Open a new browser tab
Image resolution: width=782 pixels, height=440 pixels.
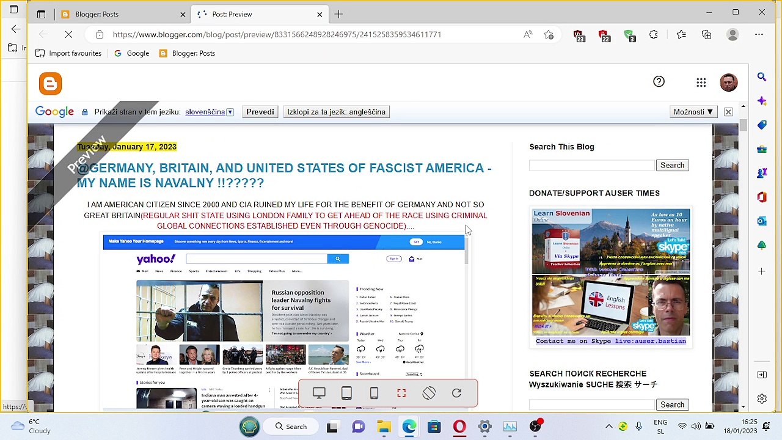click(338, 14)
